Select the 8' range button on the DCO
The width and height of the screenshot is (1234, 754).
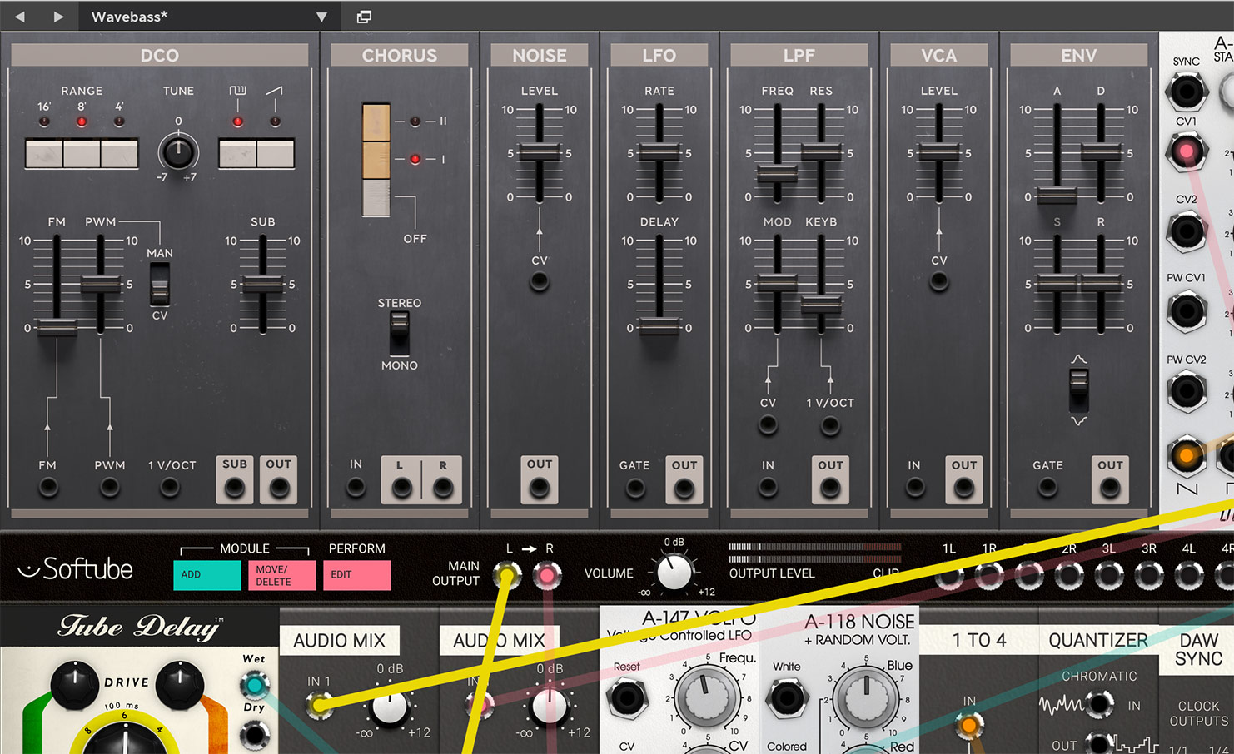[82, 154]
